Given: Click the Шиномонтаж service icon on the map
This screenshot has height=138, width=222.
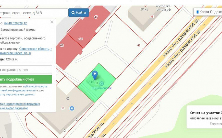Looking at the screenshot, I should pyautogui.click(x=102, y=84).
